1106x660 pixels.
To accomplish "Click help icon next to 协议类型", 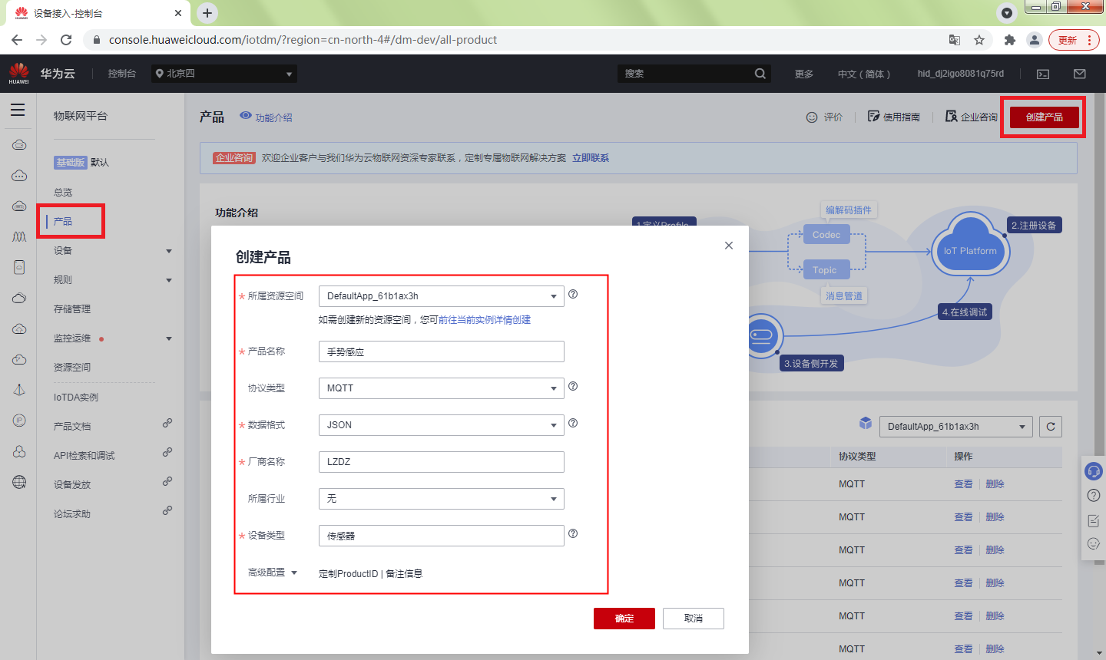I will [x=573, y=387].
